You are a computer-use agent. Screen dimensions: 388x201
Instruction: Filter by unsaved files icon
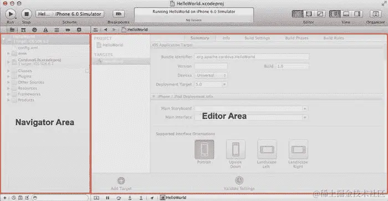click(x=27, y=198)
